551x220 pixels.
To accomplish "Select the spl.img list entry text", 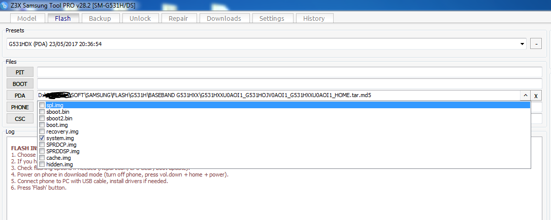I will coord(54,105).
